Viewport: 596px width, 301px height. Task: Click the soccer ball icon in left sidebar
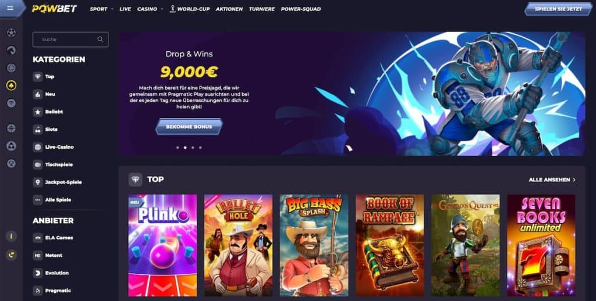coord(11,33)
